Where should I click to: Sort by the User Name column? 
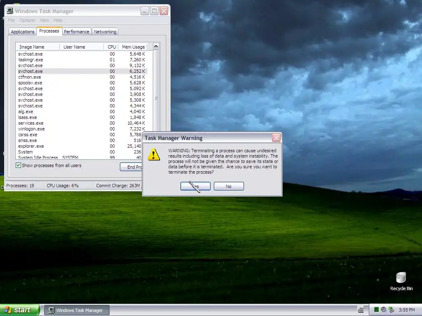click(x=82, y=47)
